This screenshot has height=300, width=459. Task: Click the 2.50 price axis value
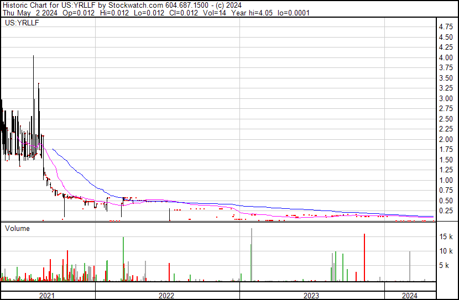(446, 119)
